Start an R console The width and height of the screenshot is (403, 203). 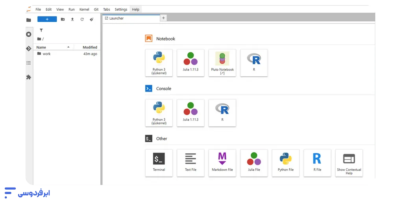coord(222,113)
